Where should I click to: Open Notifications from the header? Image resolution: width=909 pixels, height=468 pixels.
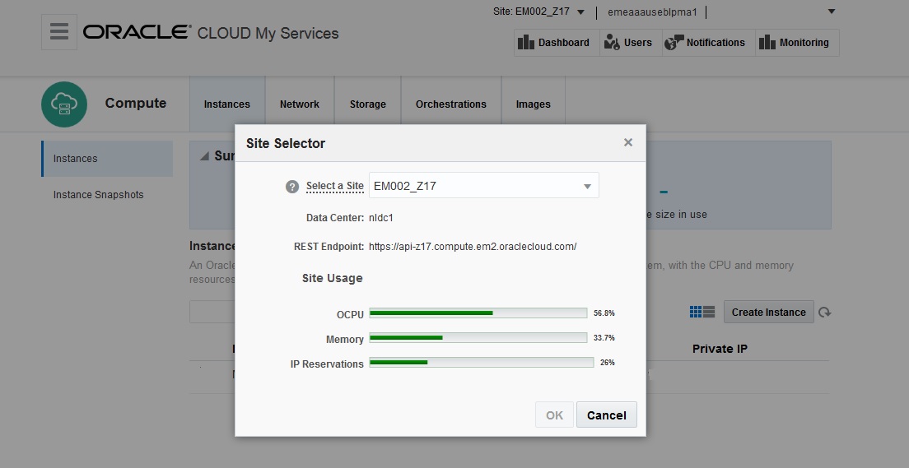point(705,43)
